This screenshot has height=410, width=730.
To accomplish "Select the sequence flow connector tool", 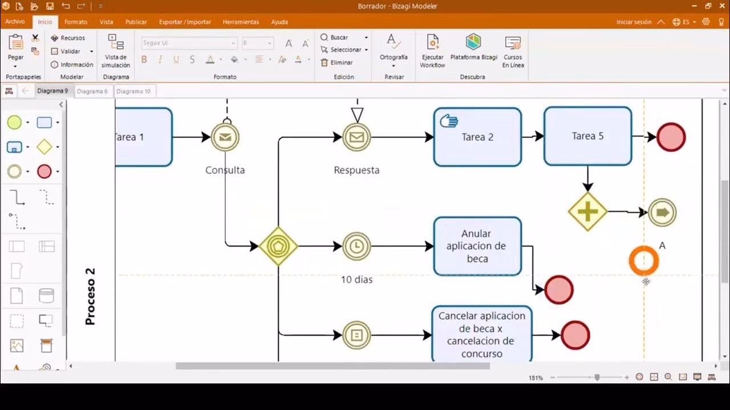I will [17, 198].
